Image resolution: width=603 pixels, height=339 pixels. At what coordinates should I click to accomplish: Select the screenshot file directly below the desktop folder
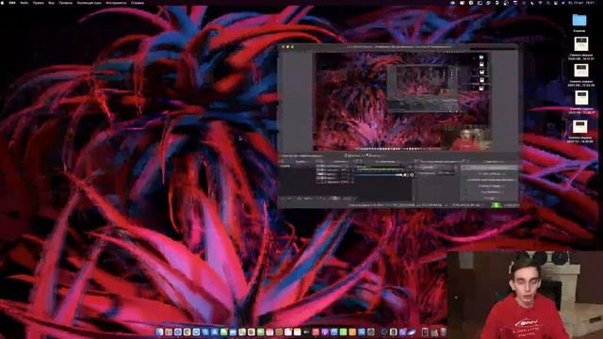pos(581,44)
